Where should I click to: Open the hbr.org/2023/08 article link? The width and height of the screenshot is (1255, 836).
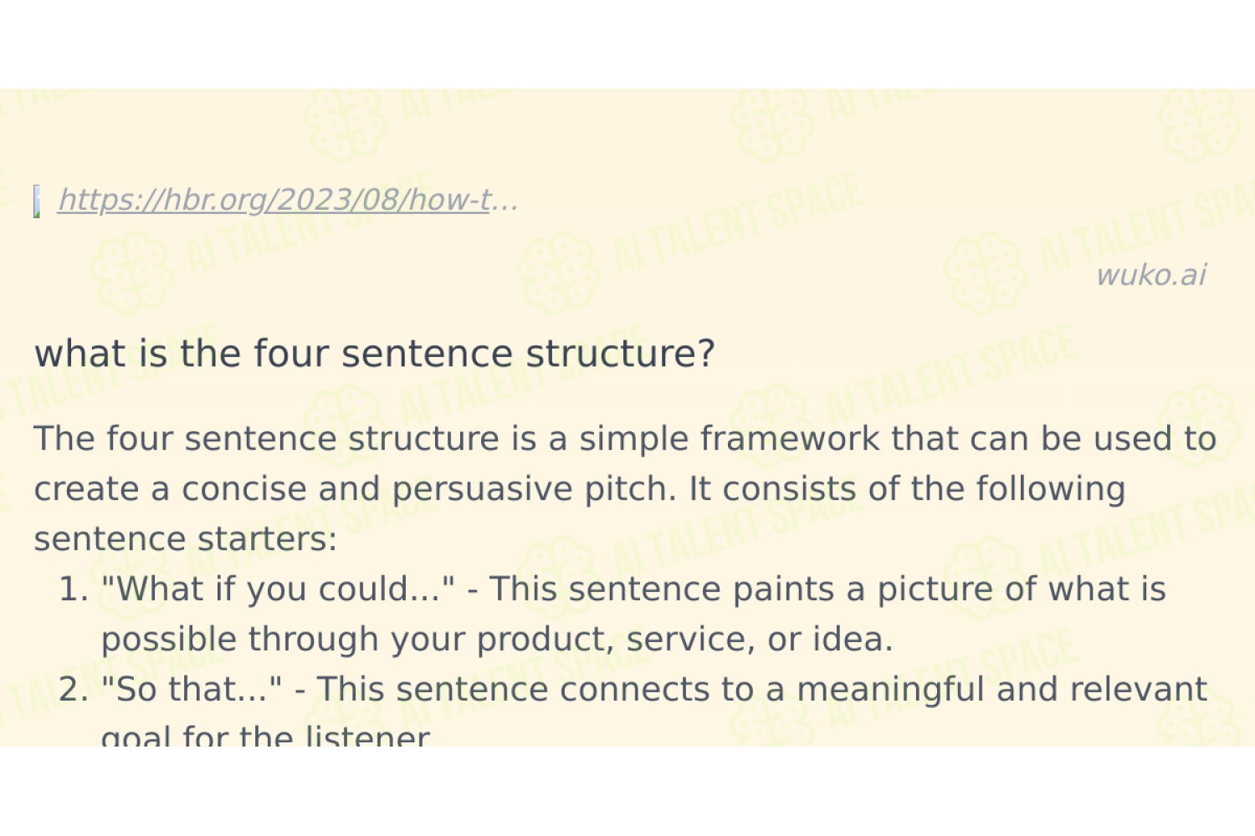click(289, 200)
